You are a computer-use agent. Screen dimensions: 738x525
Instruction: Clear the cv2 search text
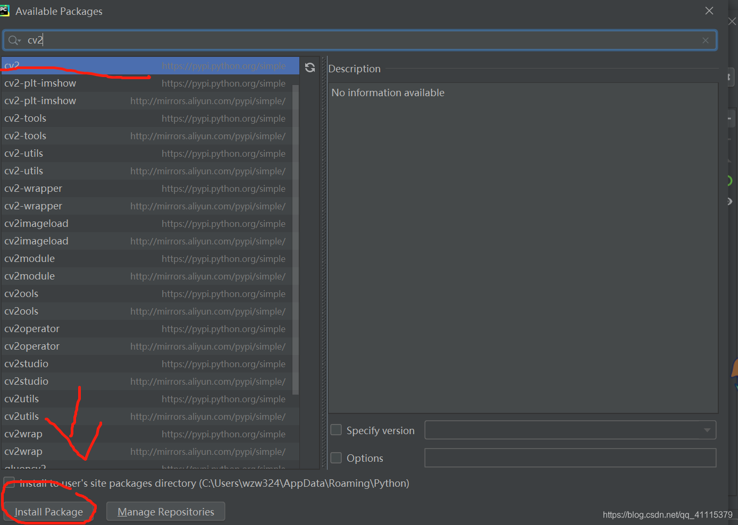[705, 40]
